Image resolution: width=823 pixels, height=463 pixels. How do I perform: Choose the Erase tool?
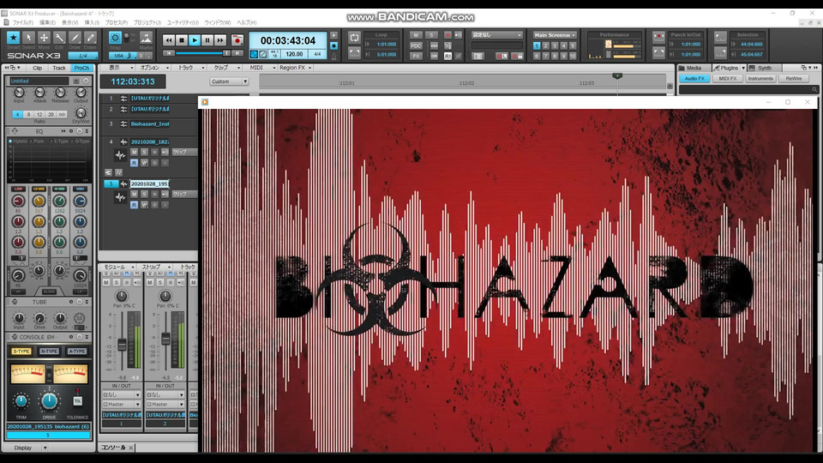90,37
